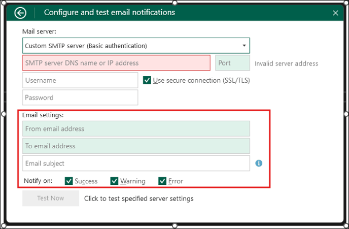Focus the Port input field

tap(233, 63)
